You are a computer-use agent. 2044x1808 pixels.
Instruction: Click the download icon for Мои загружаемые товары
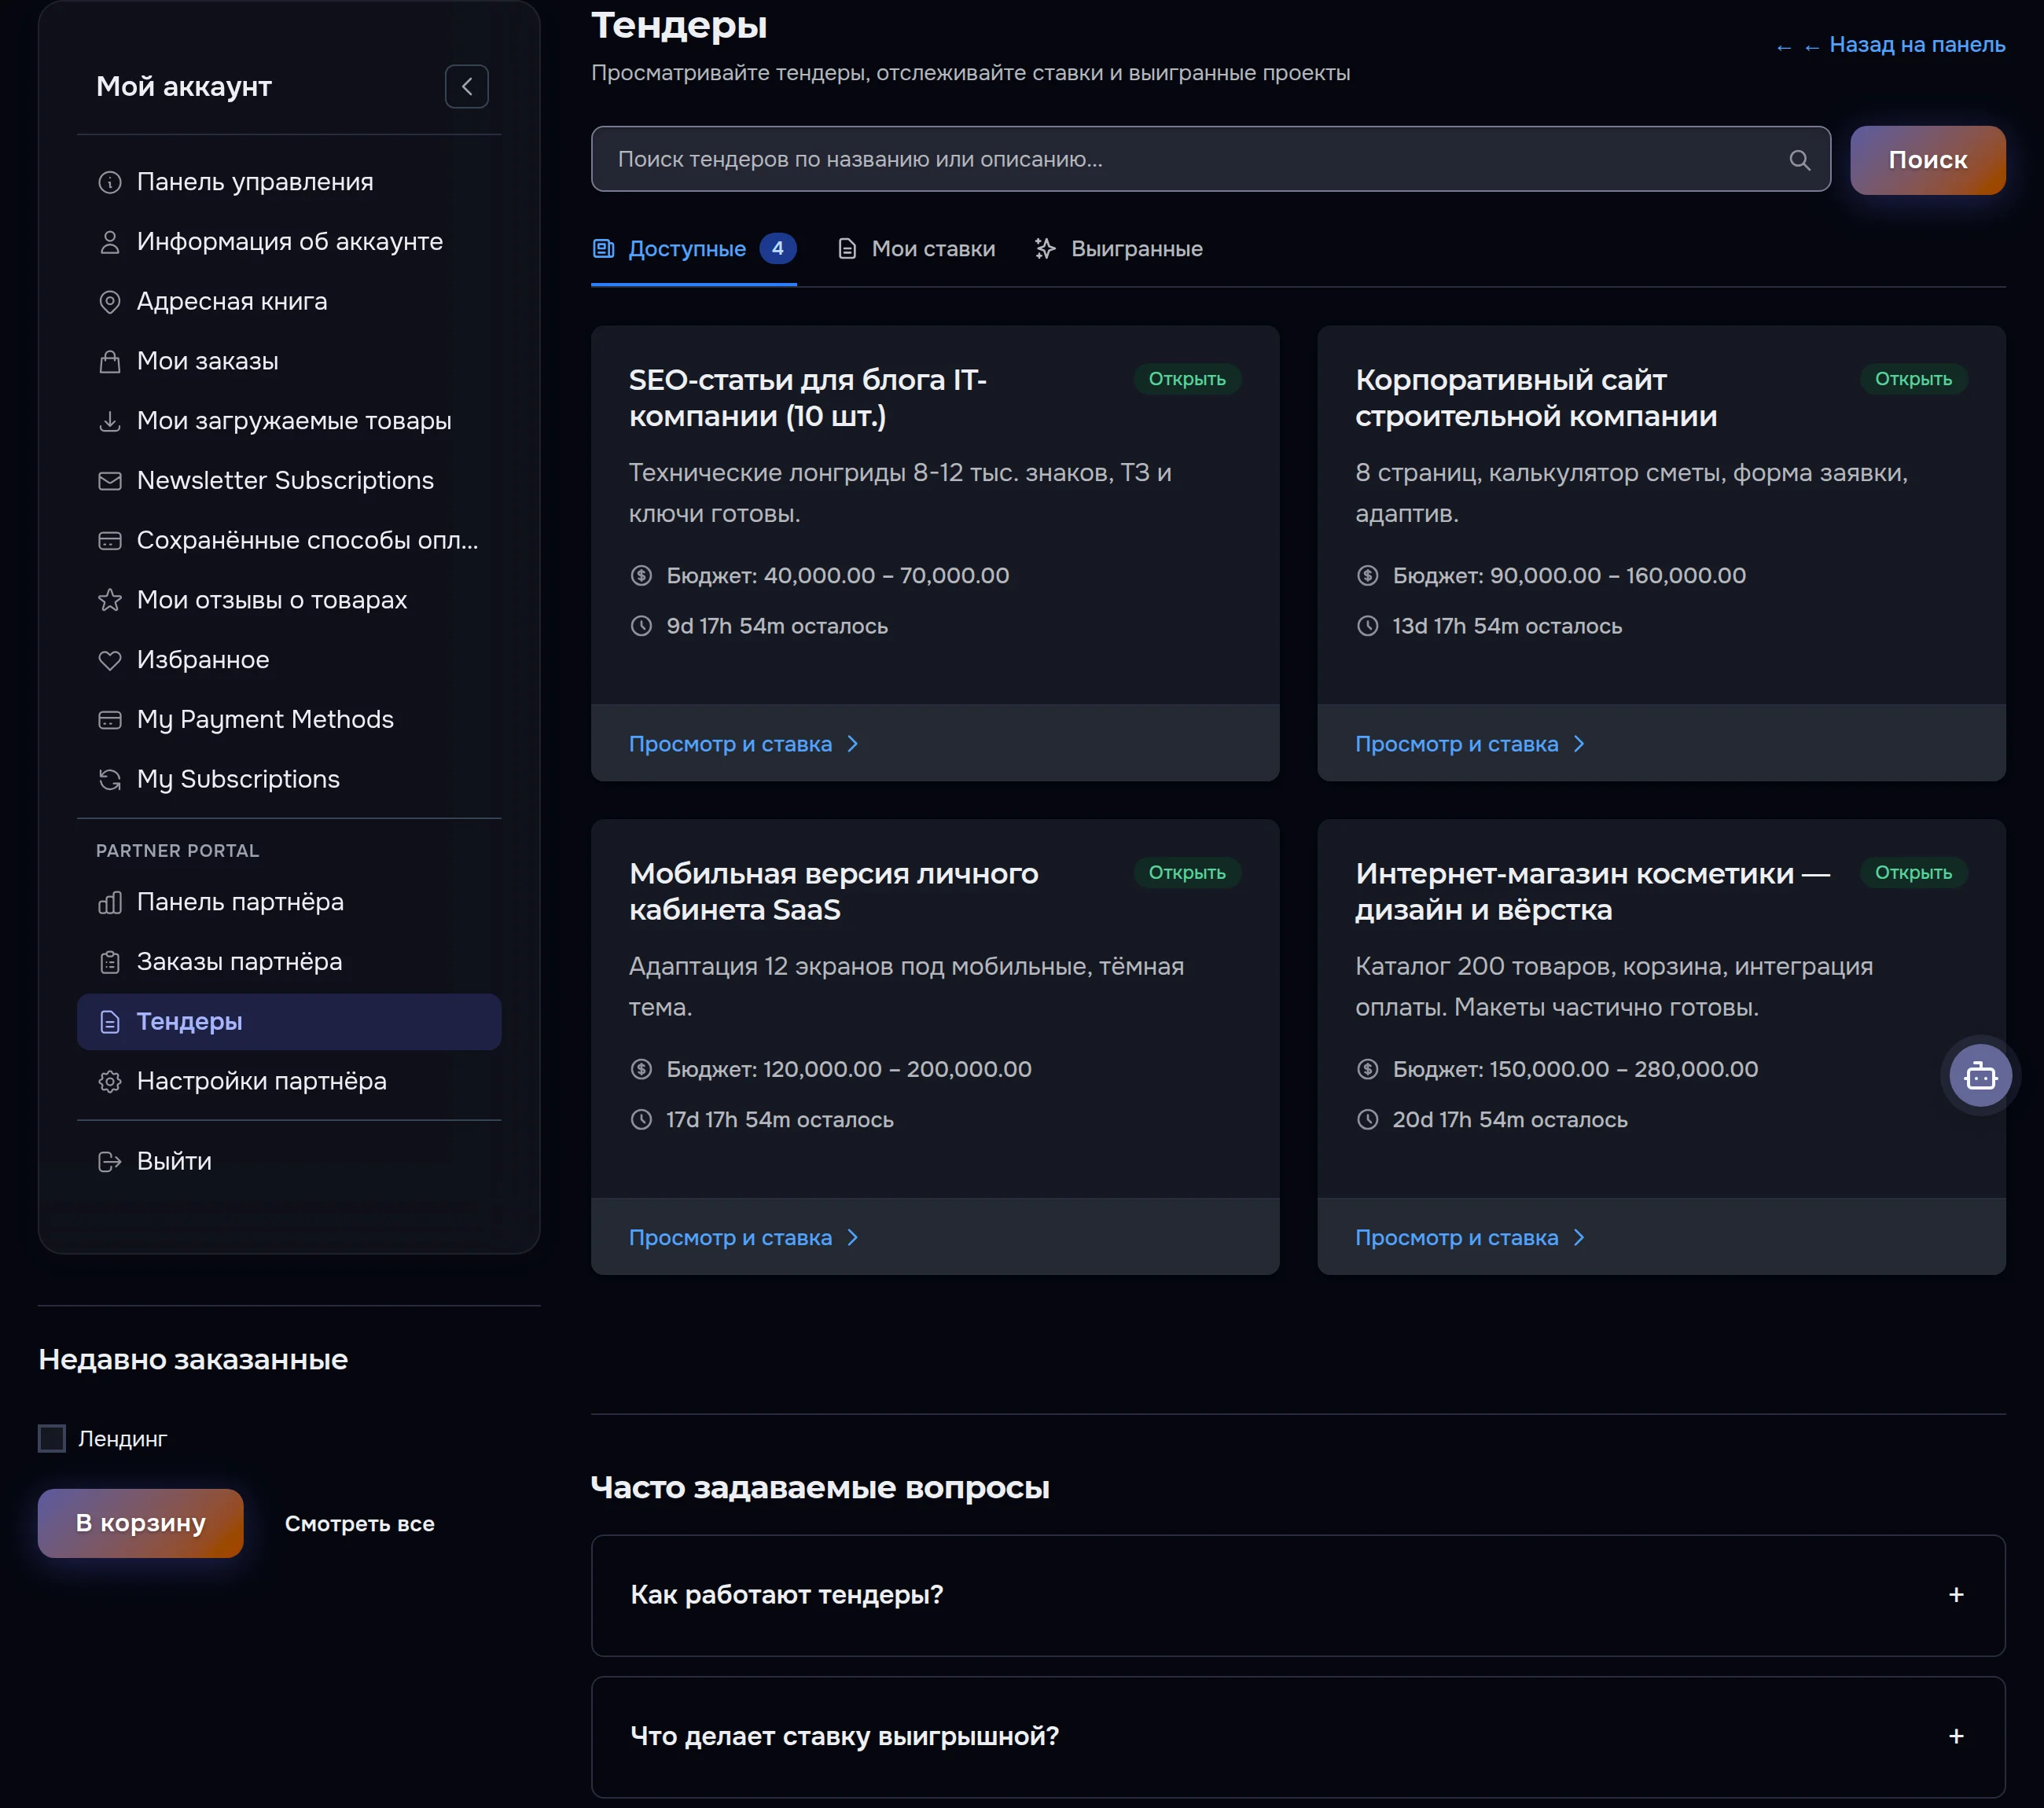[110, 421]
